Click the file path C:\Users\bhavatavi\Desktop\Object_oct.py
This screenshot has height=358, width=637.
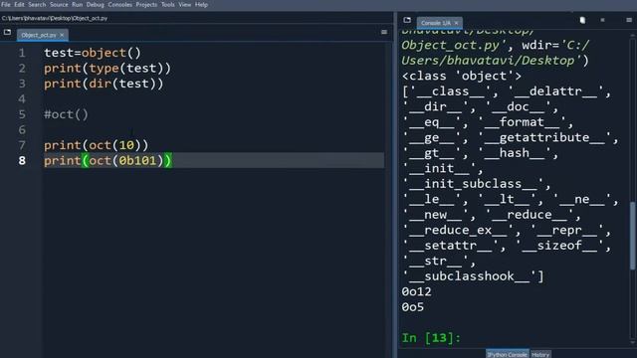[55, 18]
